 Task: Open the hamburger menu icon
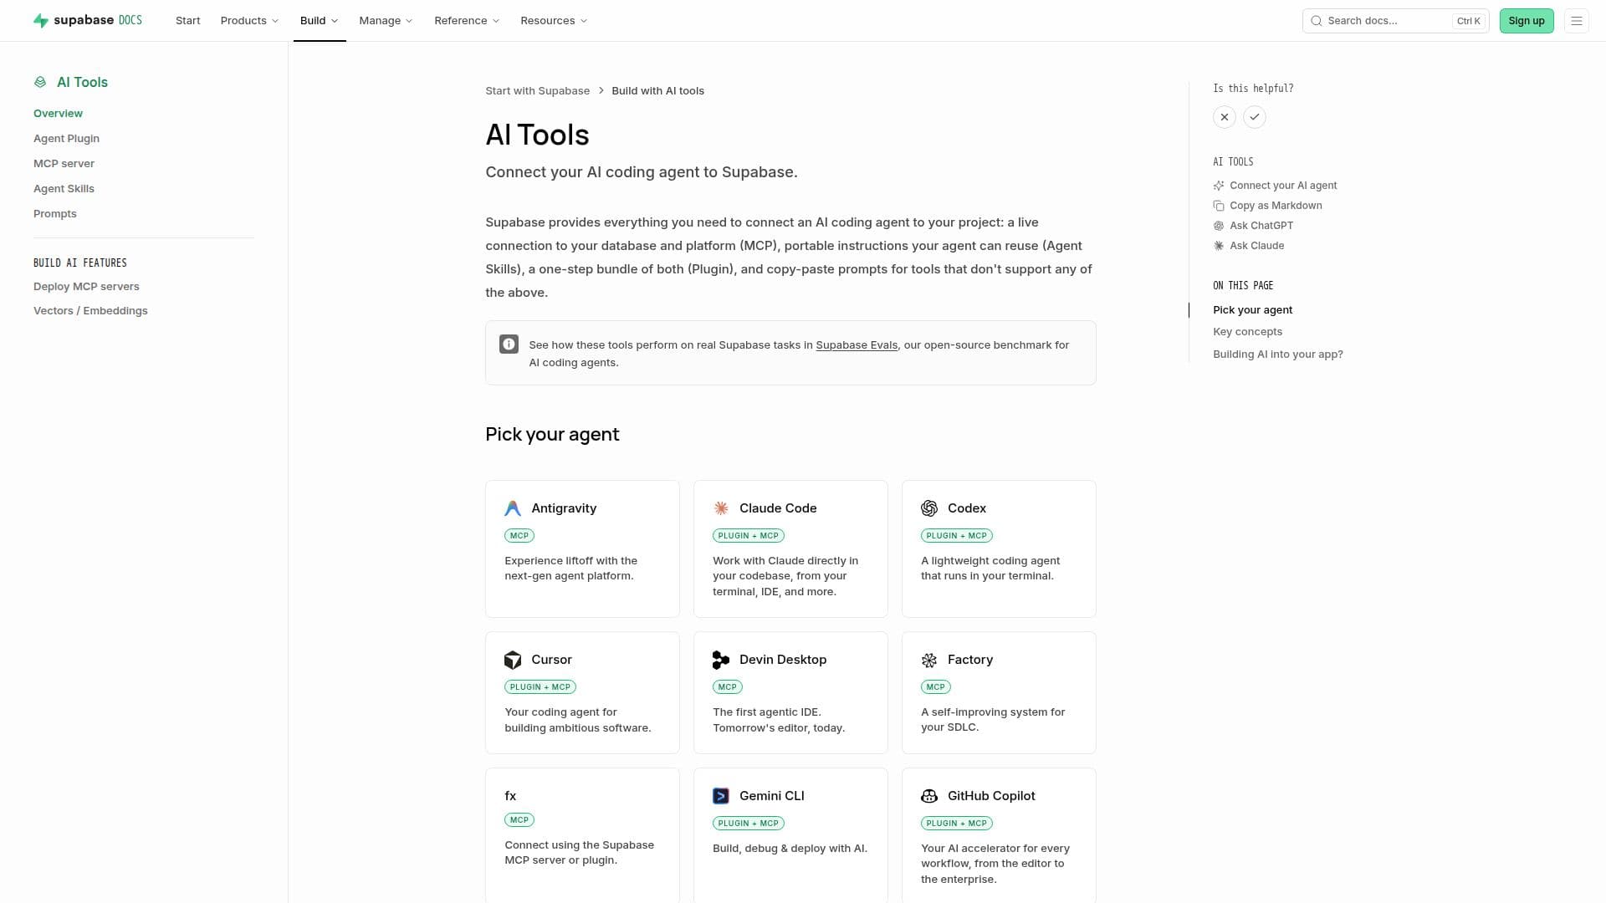[x=1577, y=21]
